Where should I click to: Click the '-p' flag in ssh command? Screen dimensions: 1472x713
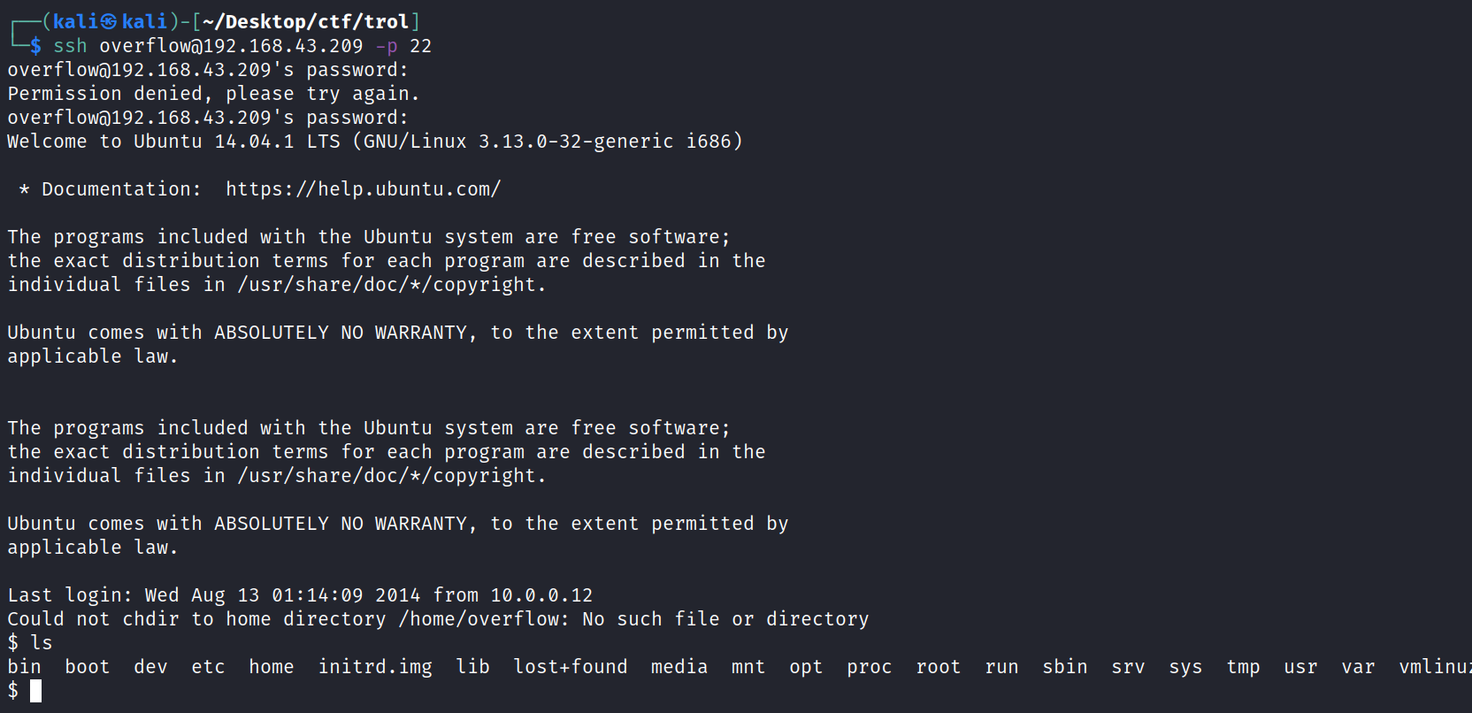click(387, 46)
